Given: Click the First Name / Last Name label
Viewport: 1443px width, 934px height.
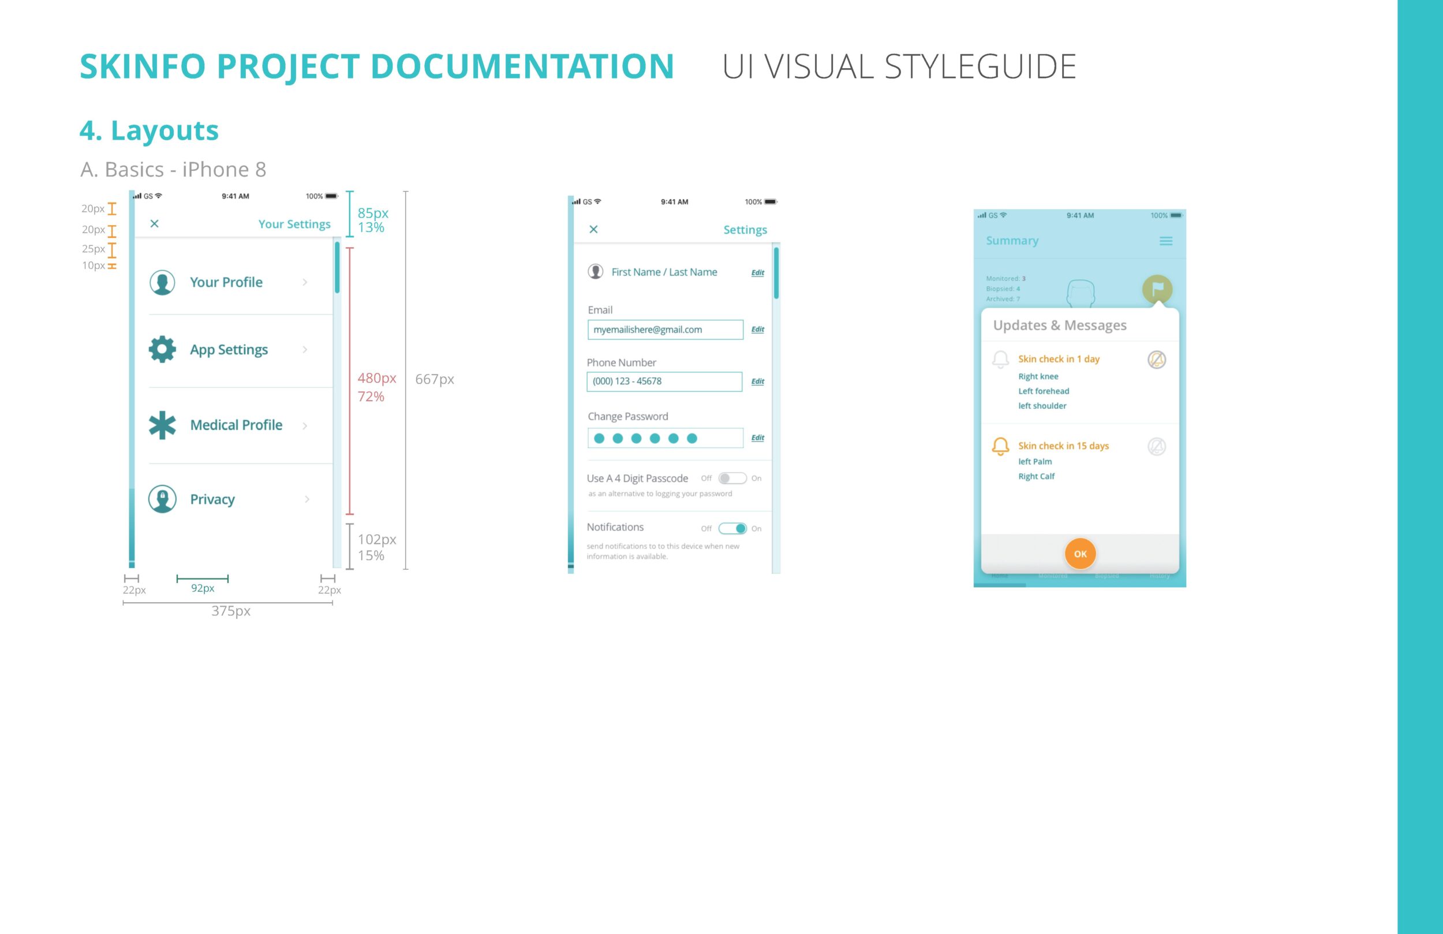Looking at the screenshot, I should click(664, 272).
